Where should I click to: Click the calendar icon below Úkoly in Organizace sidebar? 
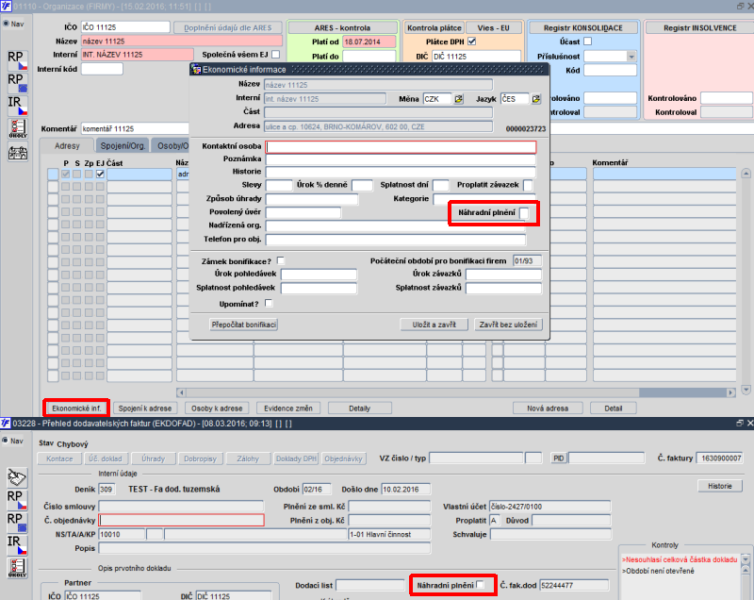pos(17,152)
